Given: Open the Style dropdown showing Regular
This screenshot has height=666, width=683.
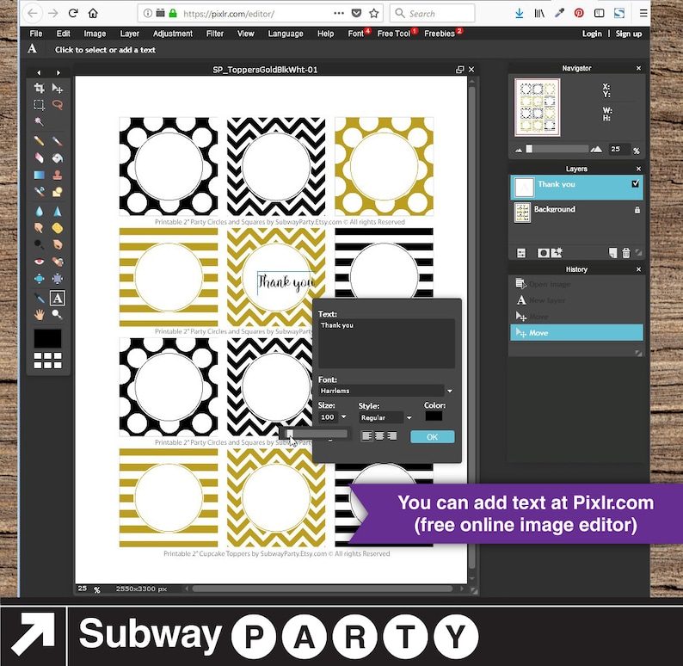Looking at the screenshot, I should click(x=385, y=417).
